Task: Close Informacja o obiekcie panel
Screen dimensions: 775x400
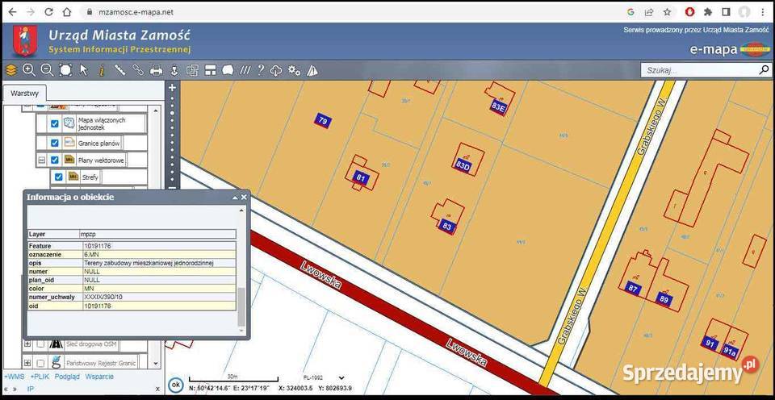Action: pos(244,197)
